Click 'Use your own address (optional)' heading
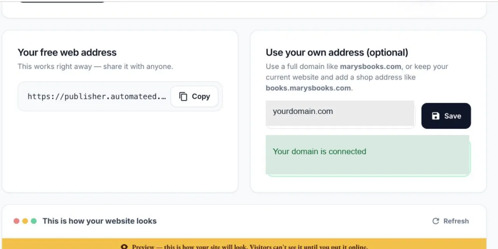Screen dimensions: 498x249 337,53
